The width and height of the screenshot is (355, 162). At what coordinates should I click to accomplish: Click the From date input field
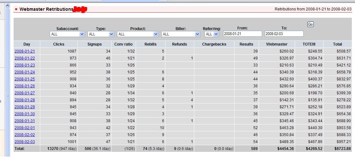point(242,34)
